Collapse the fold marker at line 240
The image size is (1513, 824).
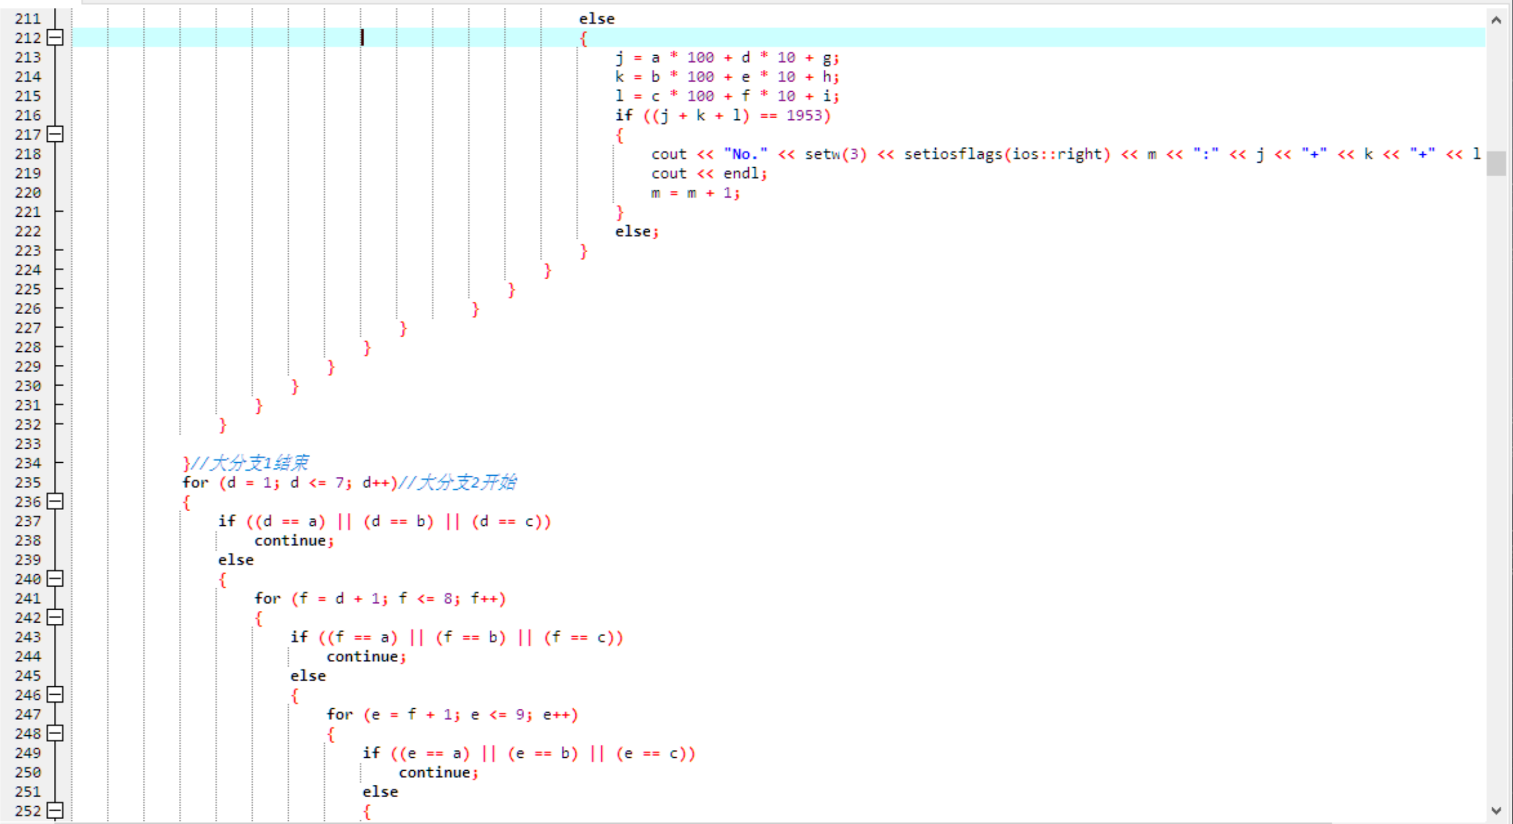[x=55, y=579]
